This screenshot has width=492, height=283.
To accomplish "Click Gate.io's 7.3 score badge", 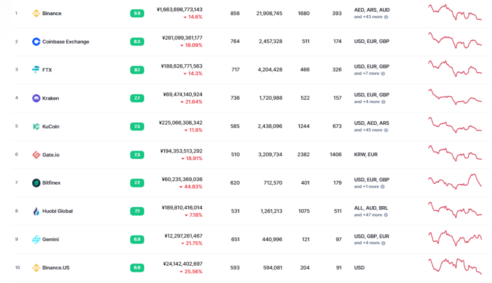I will (x=137, y=155).
